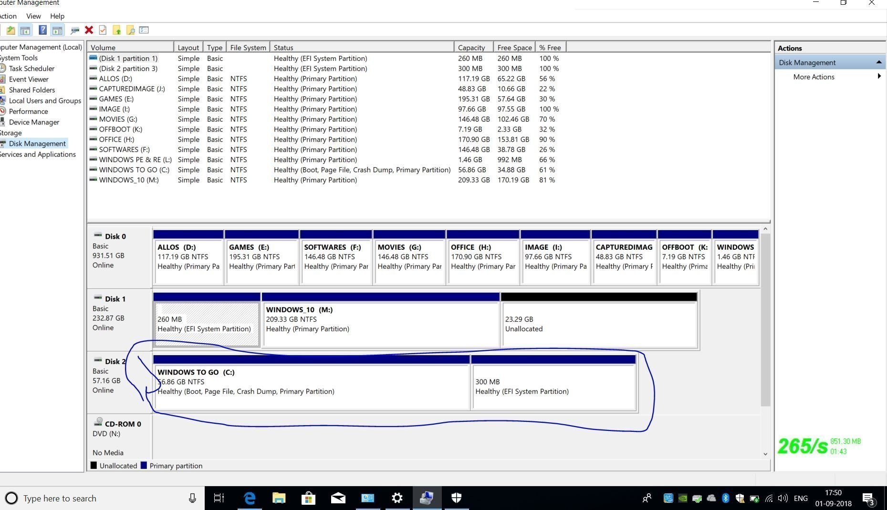Open the Help menu
This screenshot has height=510, width=887.
[57, 16]
